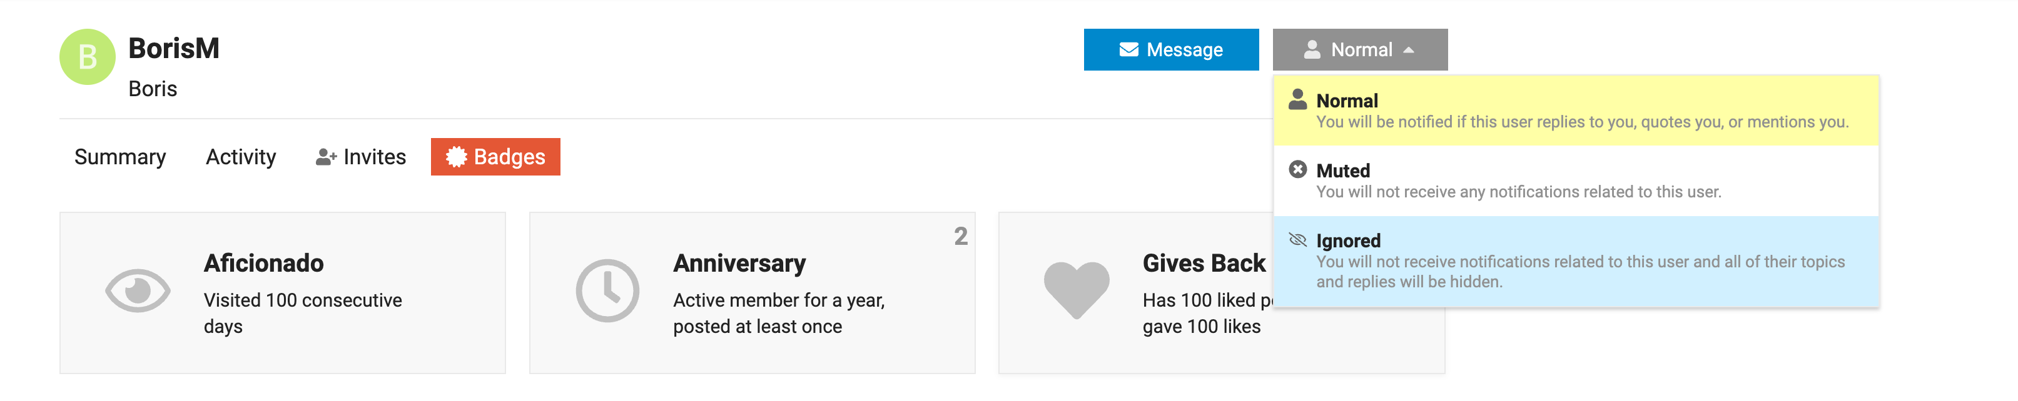Click the Muted circle-x icon

tap(1298, 170)
